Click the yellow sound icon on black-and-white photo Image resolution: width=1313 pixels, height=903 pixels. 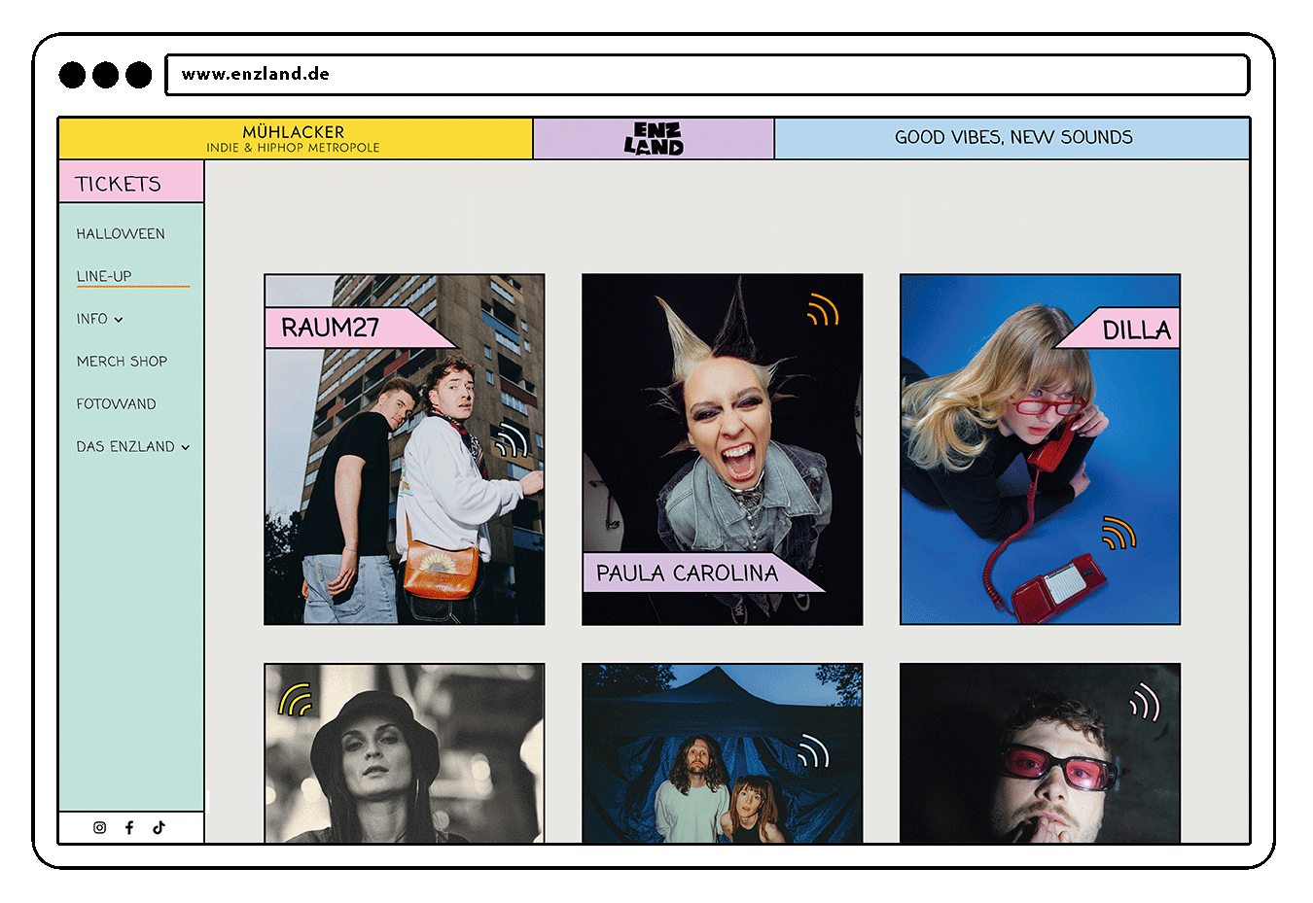295,700
